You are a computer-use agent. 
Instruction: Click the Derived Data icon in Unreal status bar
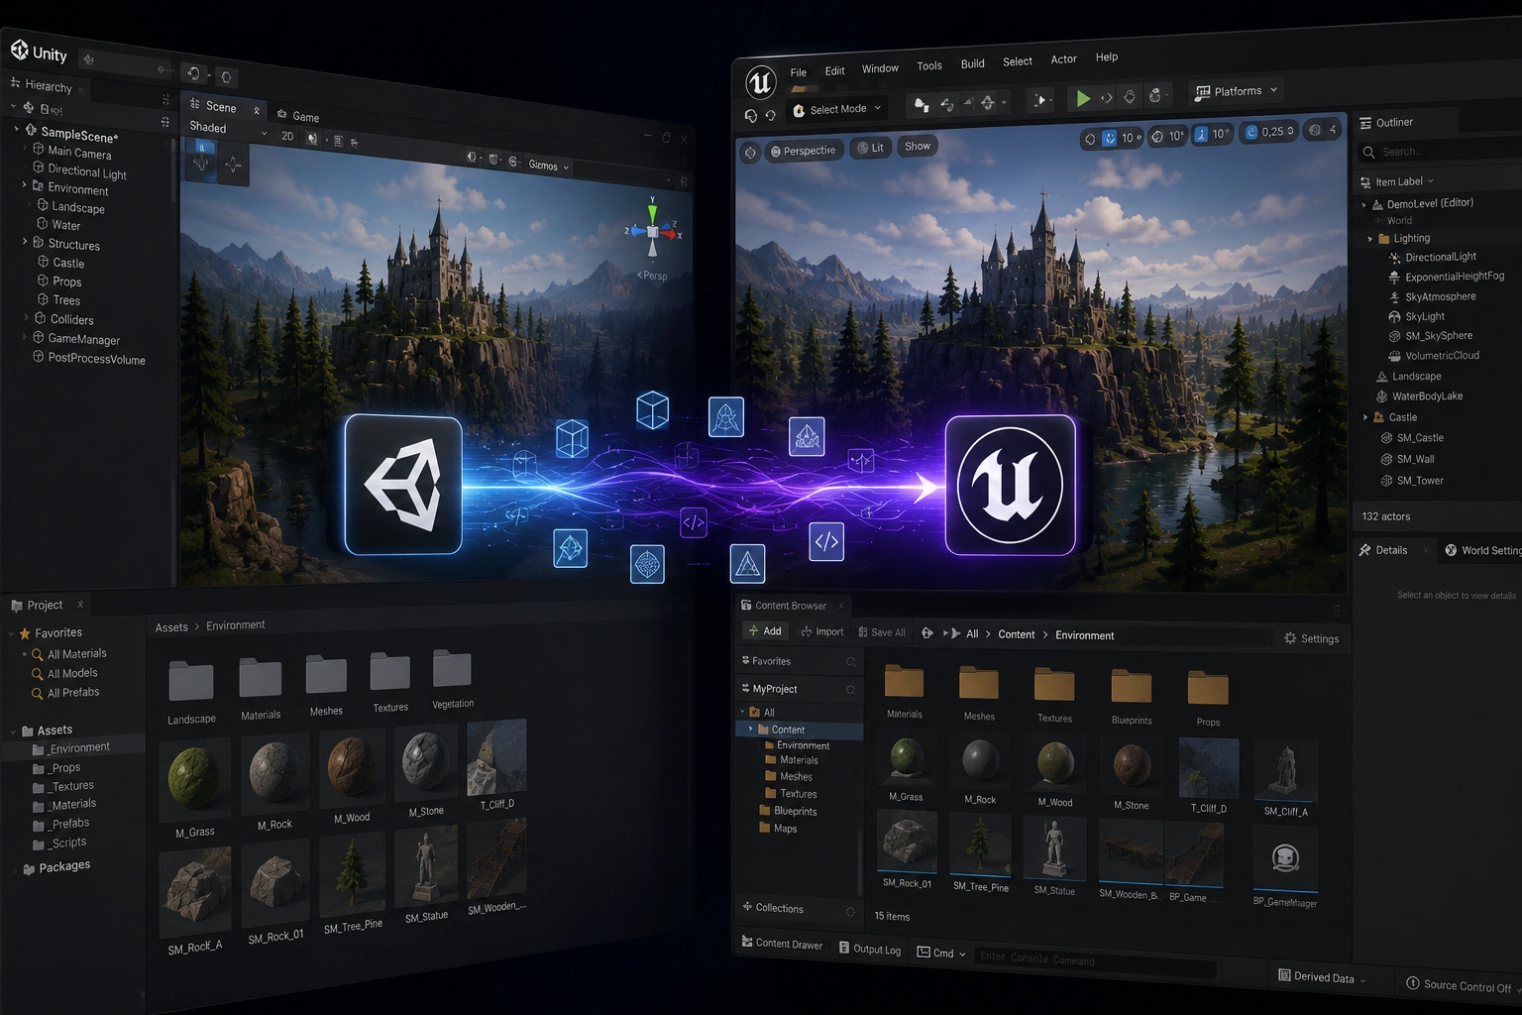1284,975
